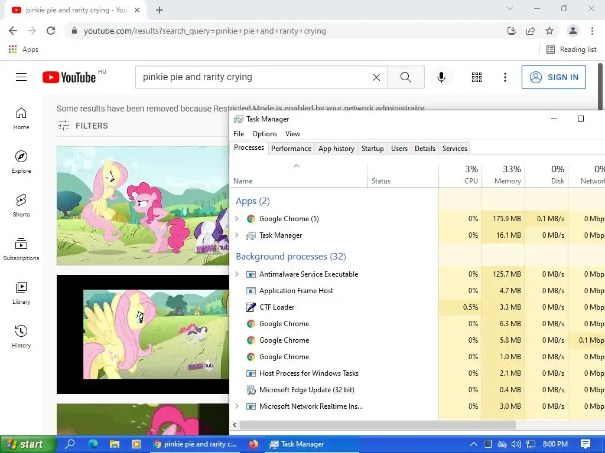Viewport: 605px width, 453px height.
Task: Open second video thumbnail with black borders
Action: click(x=143, y=334)
